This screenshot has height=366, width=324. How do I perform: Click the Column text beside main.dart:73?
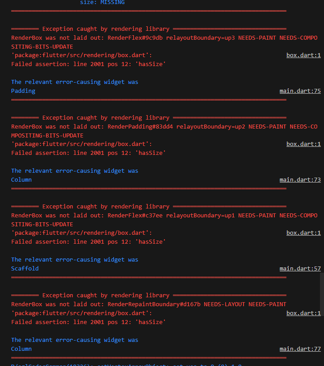click(21, 180)
